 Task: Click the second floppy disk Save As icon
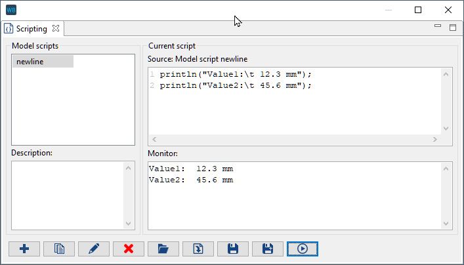click(x=268, y=249)
